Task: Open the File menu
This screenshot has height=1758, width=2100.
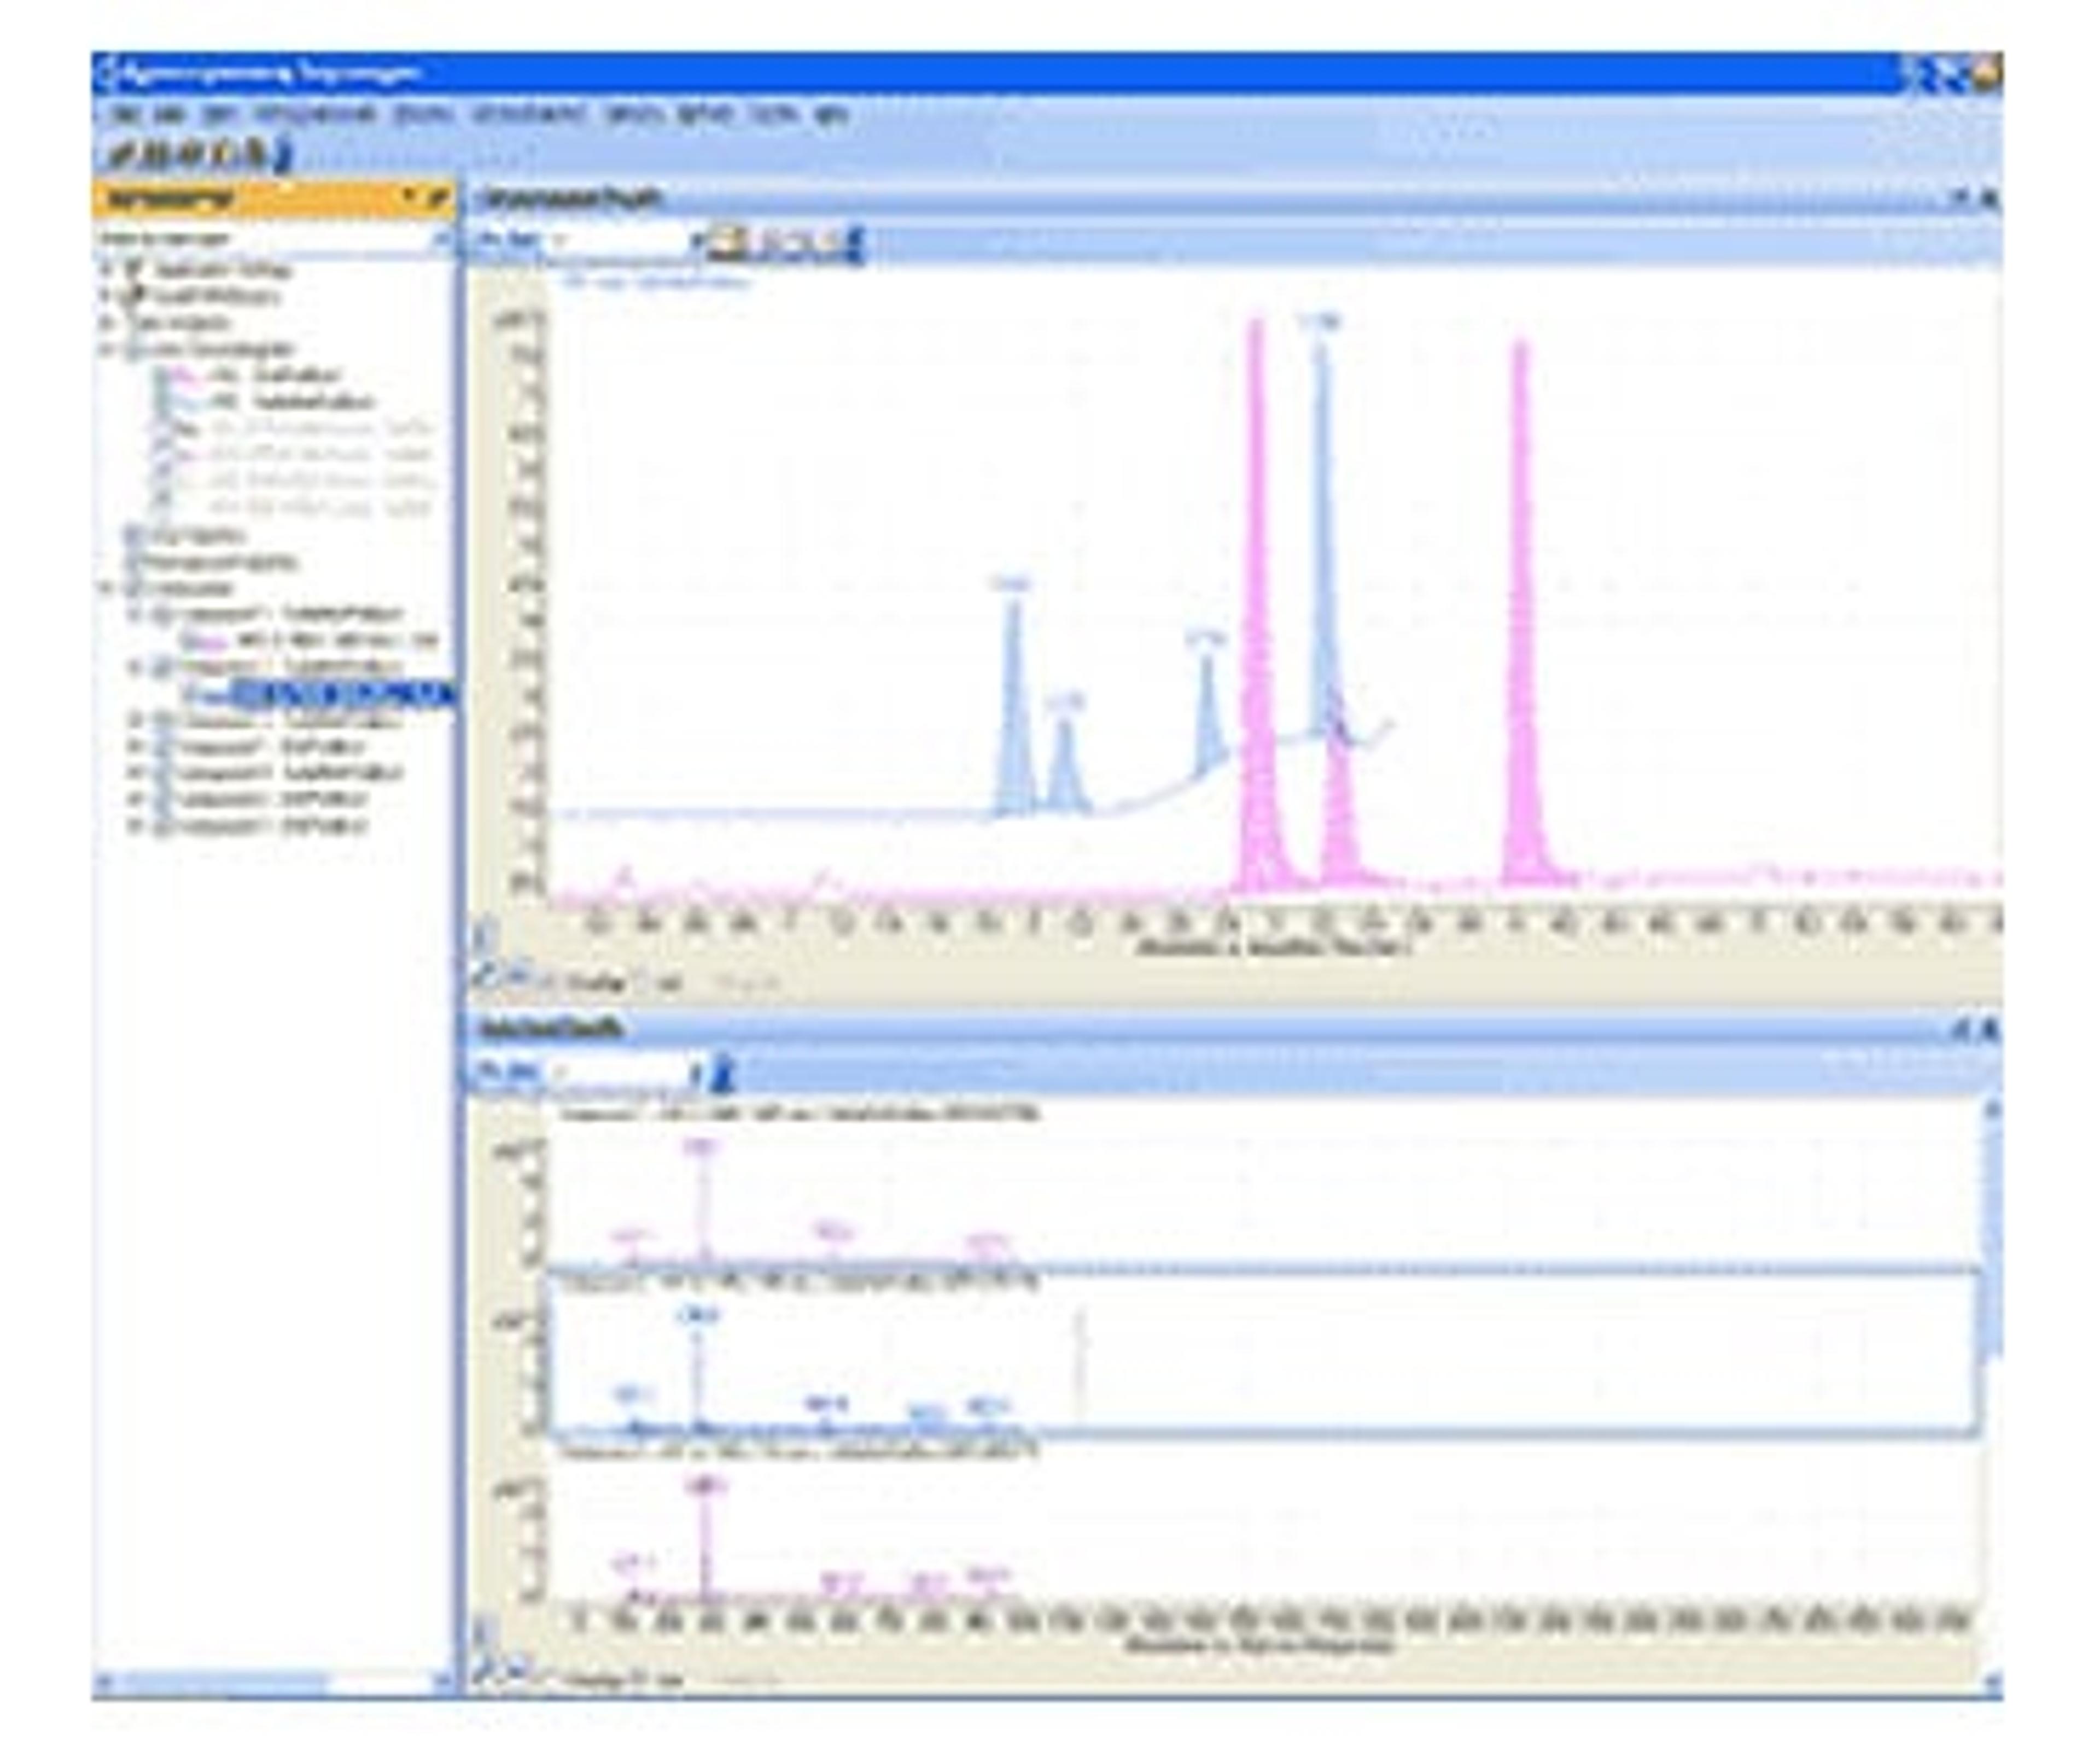Action: (x=126, y=114)
